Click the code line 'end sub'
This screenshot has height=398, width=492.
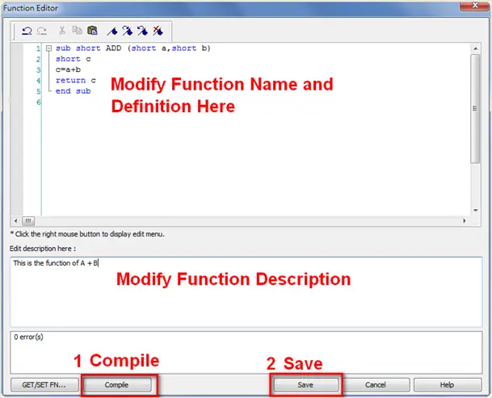[x=73, y=91]
